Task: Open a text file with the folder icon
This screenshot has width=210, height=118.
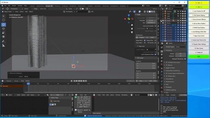Action: coord(151,95)
